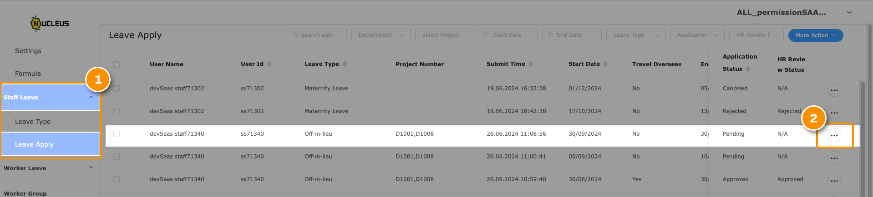This screenshot has width=873, height=197.
Task: Open ellipsis menu for the Canceled application
Action: point(834,90)
